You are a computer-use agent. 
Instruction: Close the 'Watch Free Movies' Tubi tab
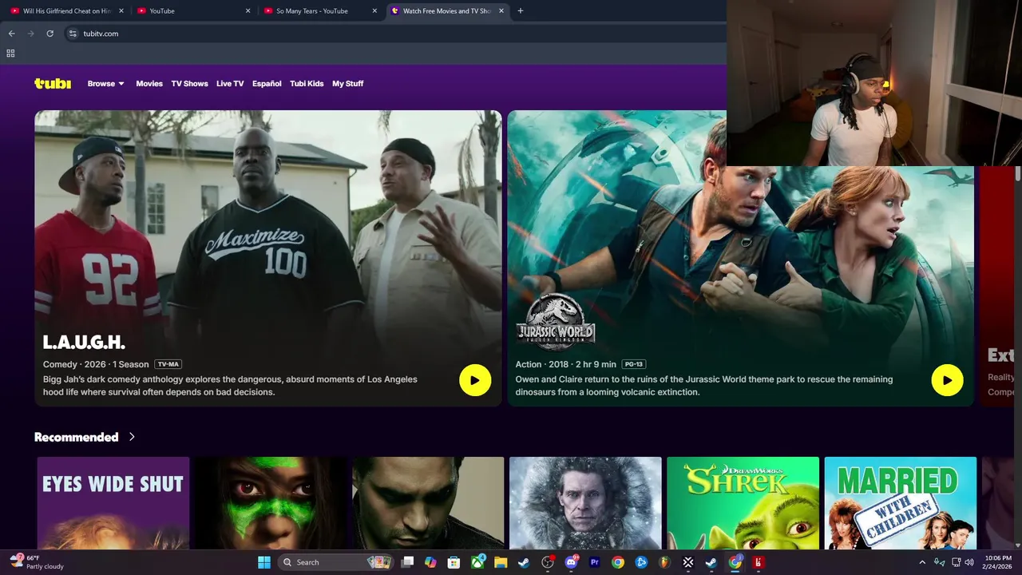pyautogui.click(x=501, y=11)
